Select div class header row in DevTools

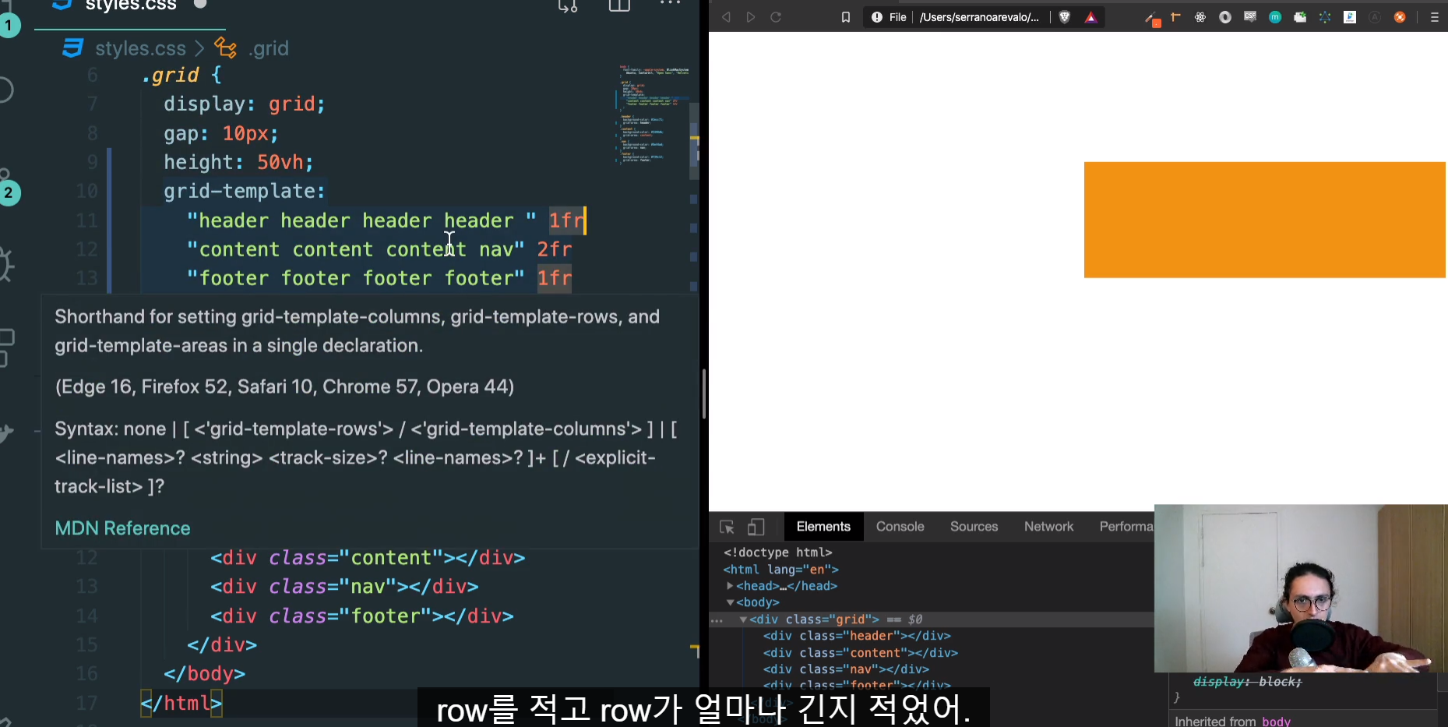point(857,636)
